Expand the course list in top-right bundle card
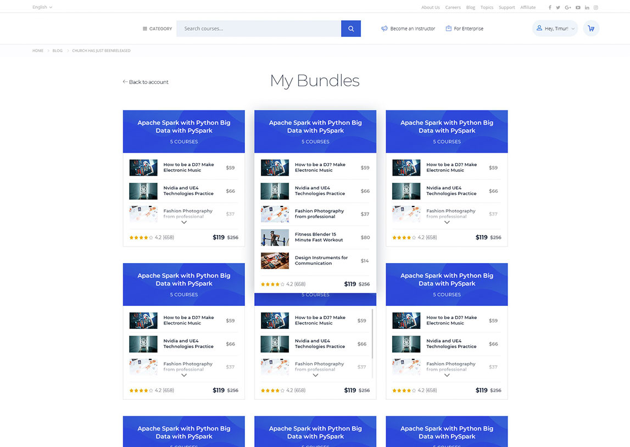The image size is (630, 447). coord(447,222)
